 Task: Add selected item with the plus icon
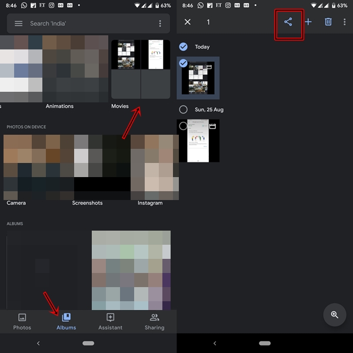308,22
